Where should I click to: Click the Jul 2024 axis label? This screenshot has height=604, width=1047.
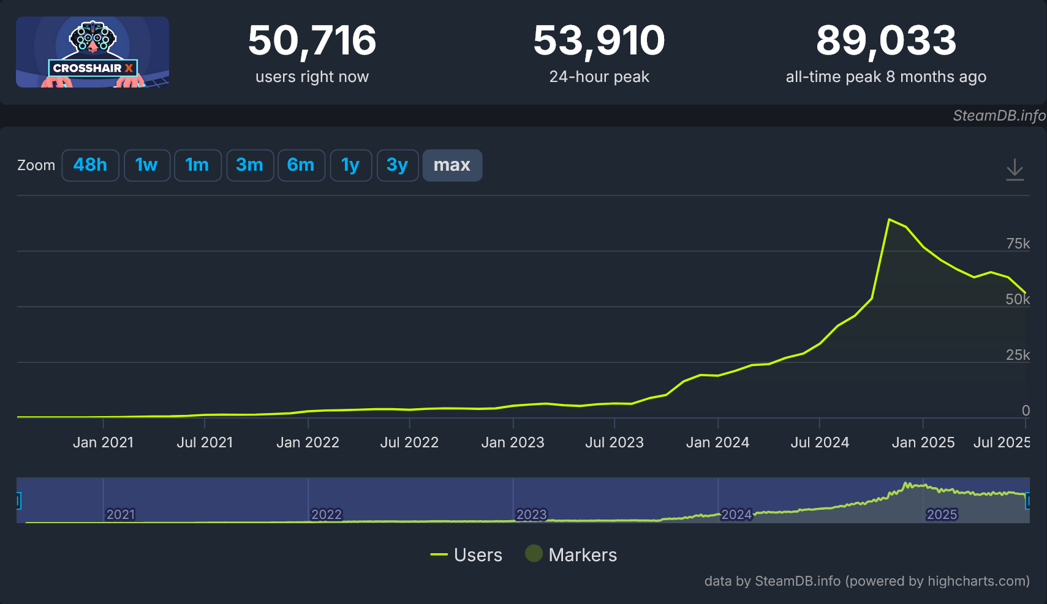pos(820,442)
